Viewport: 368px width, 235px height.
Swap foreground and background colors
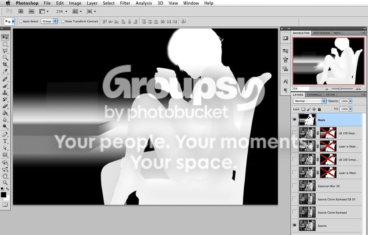7,189
